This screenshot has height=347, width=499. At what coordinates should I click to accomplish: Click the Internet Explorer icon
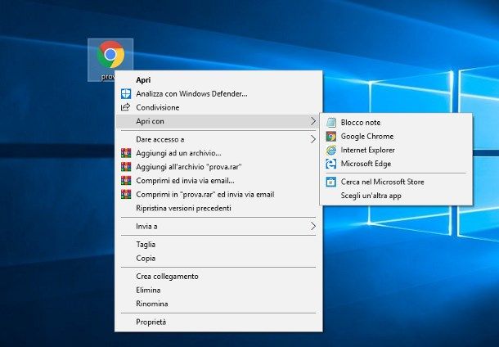(331, 150)
